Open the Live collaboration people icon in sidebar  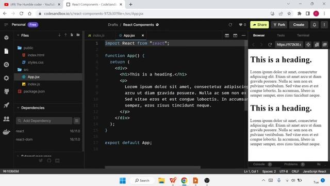pyautogui.click(x=6, y=119)
